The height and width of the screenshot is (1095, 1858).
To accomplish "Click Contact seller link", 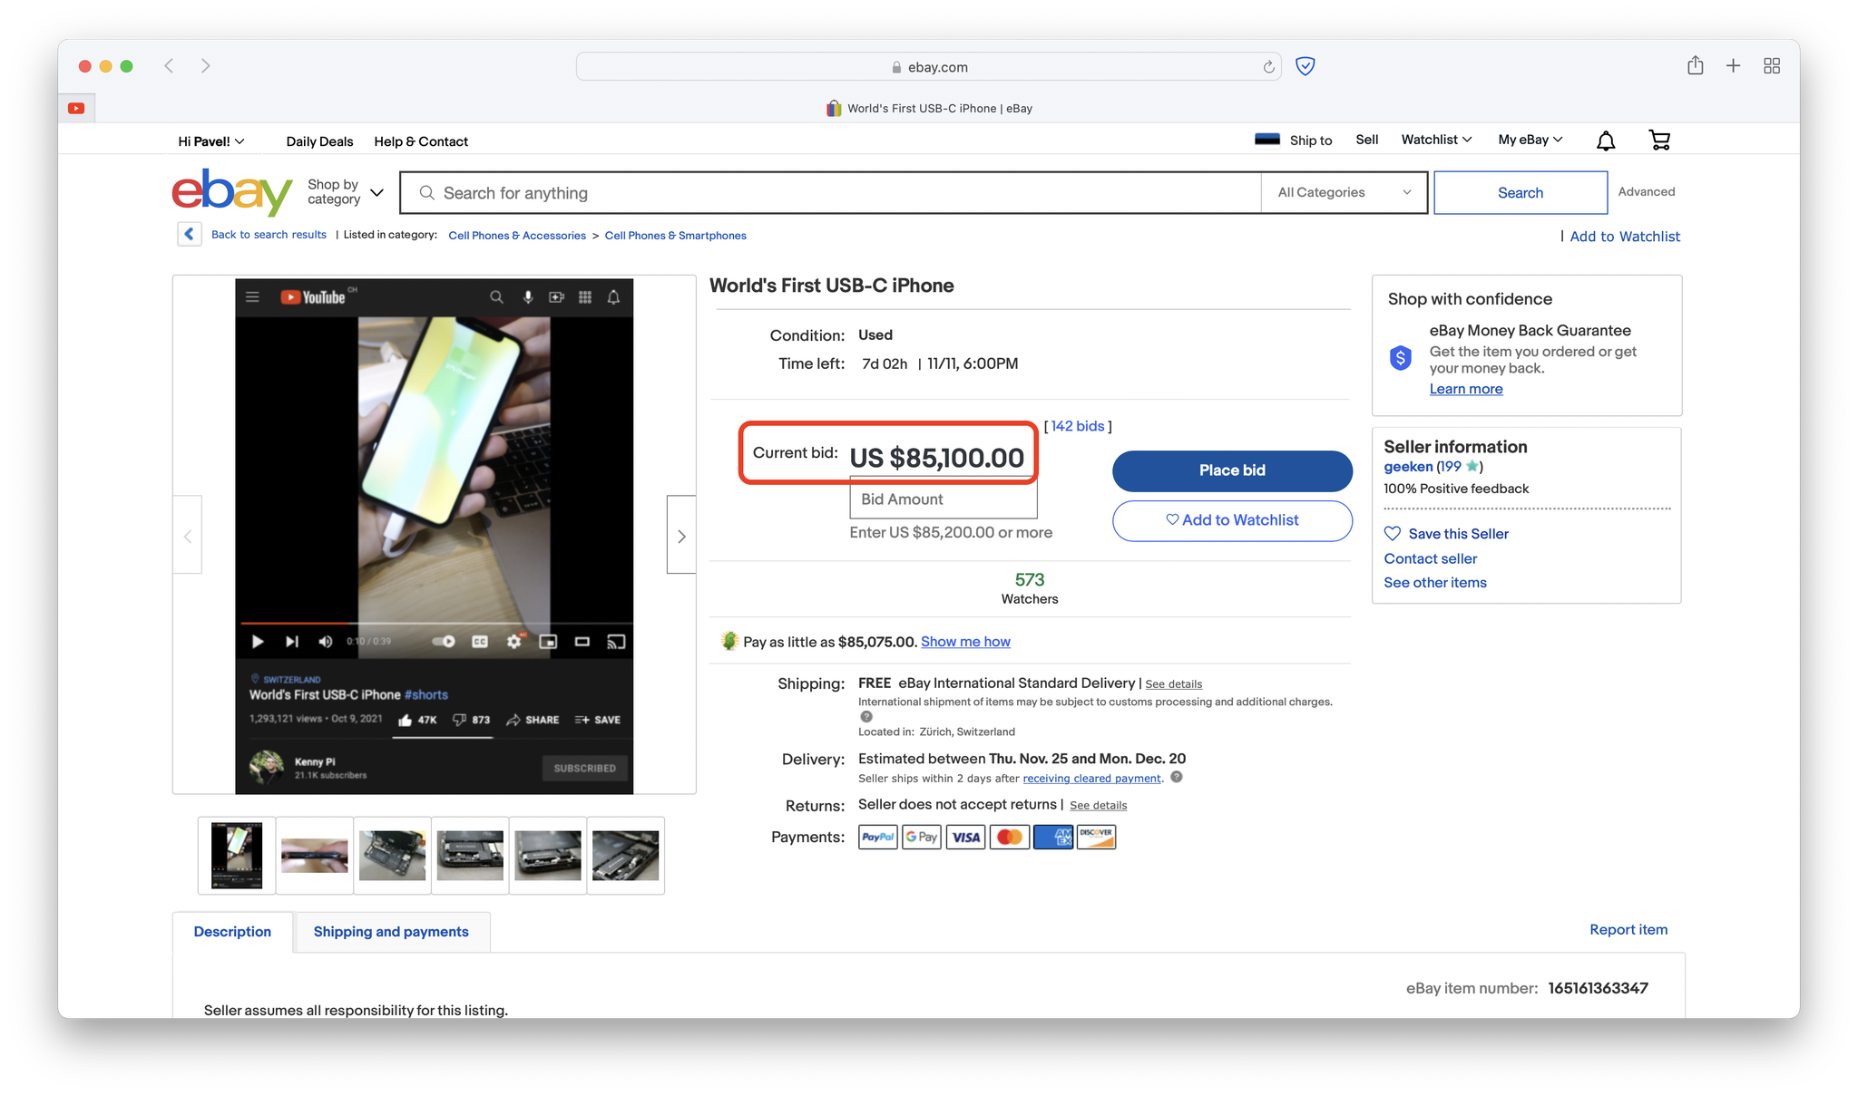I will click(1430, 558).
